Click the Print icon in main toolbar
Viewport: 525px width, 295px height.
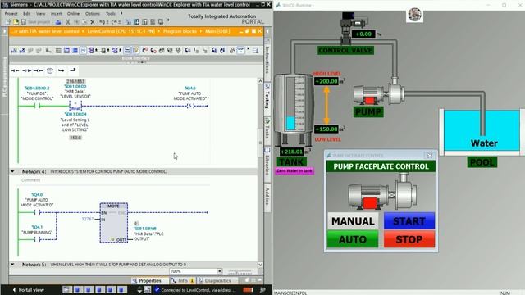click(x=58, y=22)
